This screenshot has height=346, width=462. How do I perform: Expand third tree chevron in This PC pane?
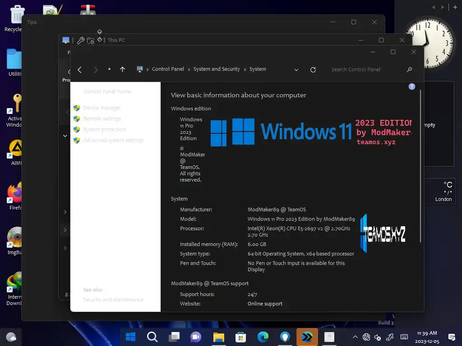point(65,248)
